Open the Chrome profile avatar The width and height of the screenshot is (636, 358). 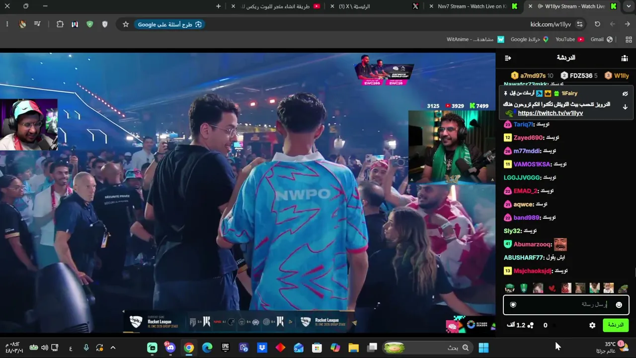click(x=22, y=24)
